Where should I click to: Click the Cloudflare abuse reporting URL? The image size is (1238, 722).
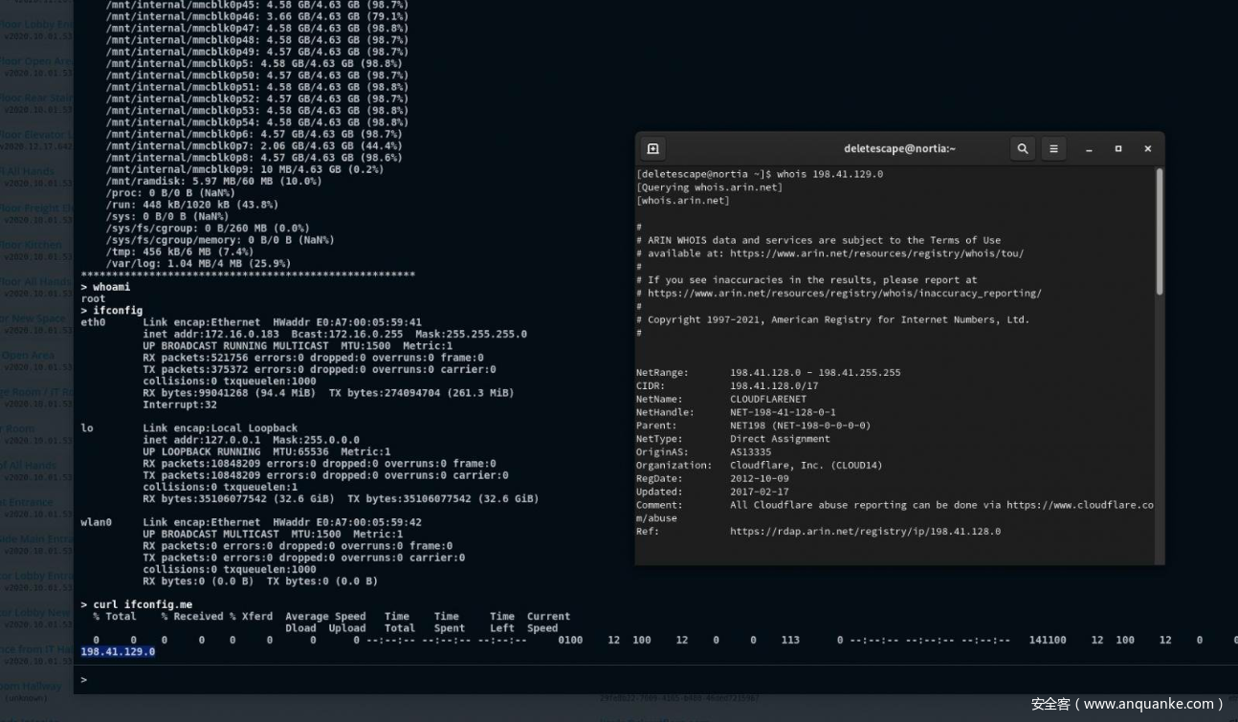point(1079,505)
